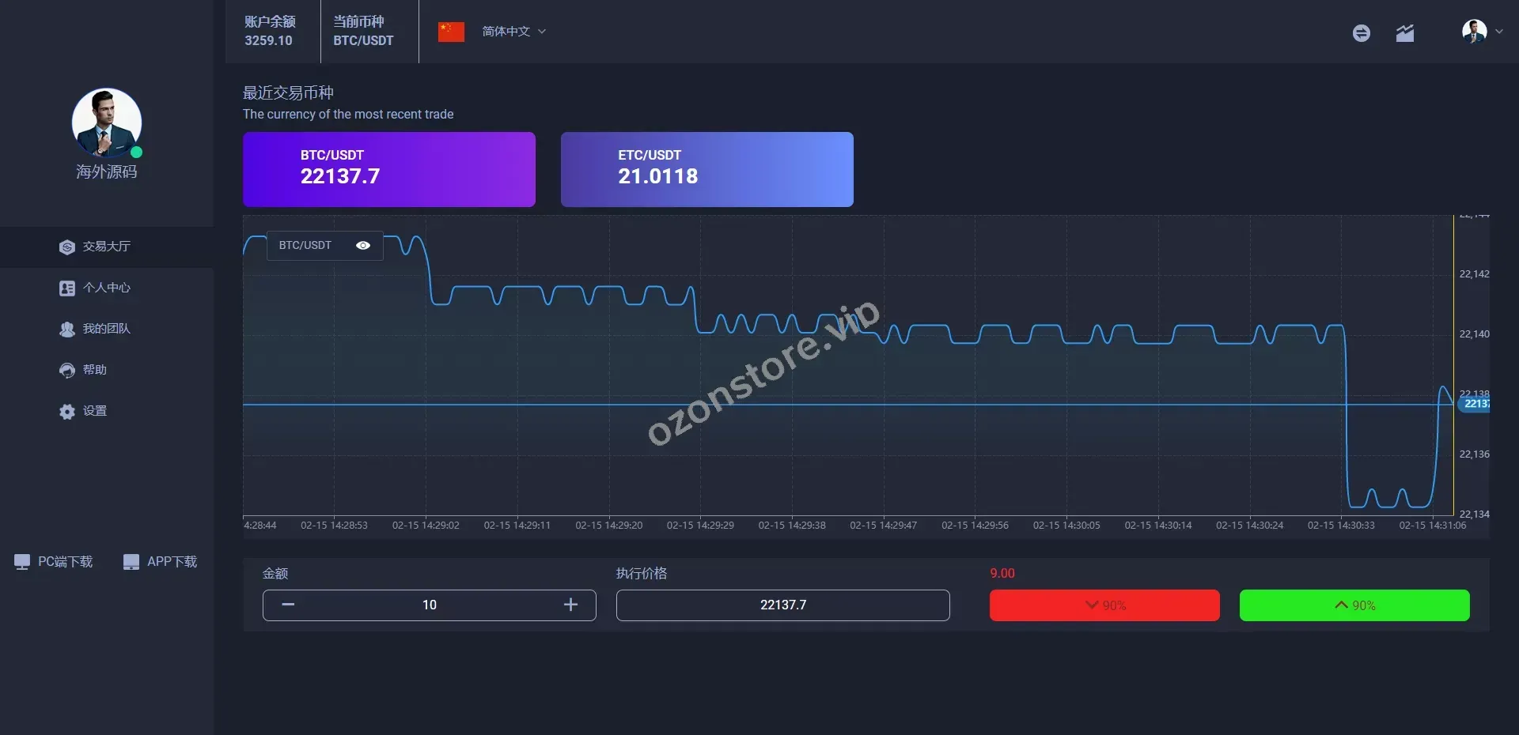Increase amount with the plus button
This screenshot has height=735, width=1519.
coord(570,605)
